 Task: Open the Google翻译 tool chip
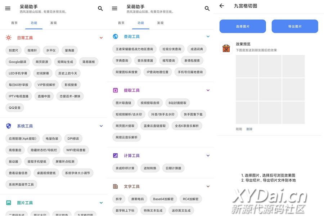[17, 62]
